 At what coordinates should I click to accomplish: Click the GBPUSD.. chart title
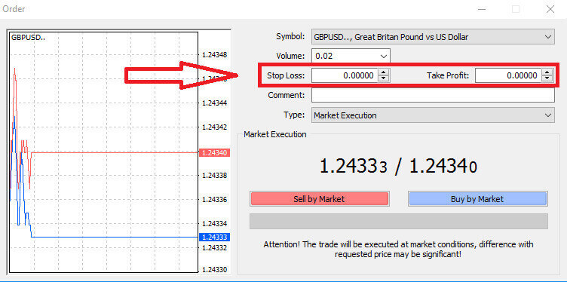pos(28,37)
